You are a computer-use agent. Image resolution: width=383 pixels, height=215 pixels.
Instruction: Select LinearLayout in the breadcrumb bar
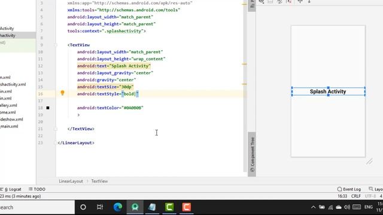[71, 181]
